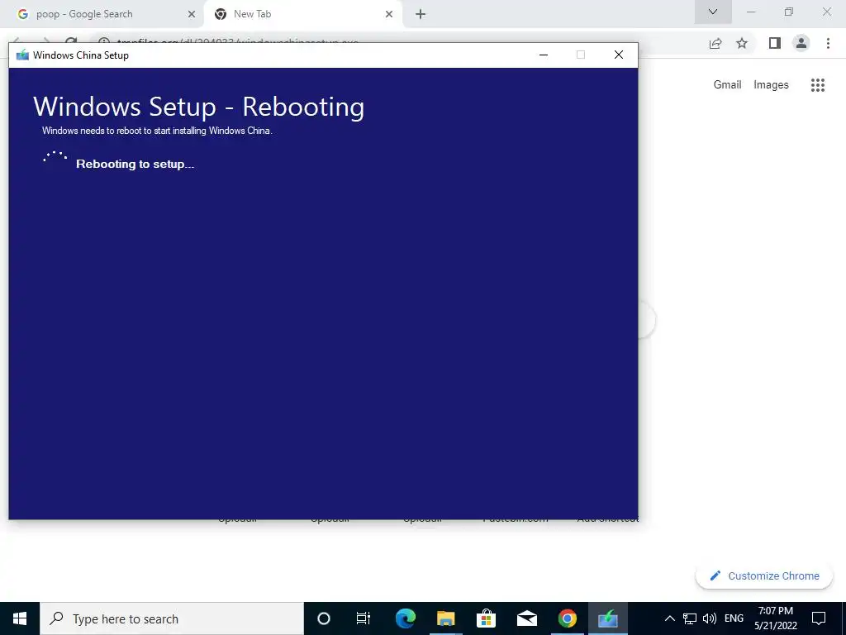Show hidden system tray icons

tap(669, 618)
